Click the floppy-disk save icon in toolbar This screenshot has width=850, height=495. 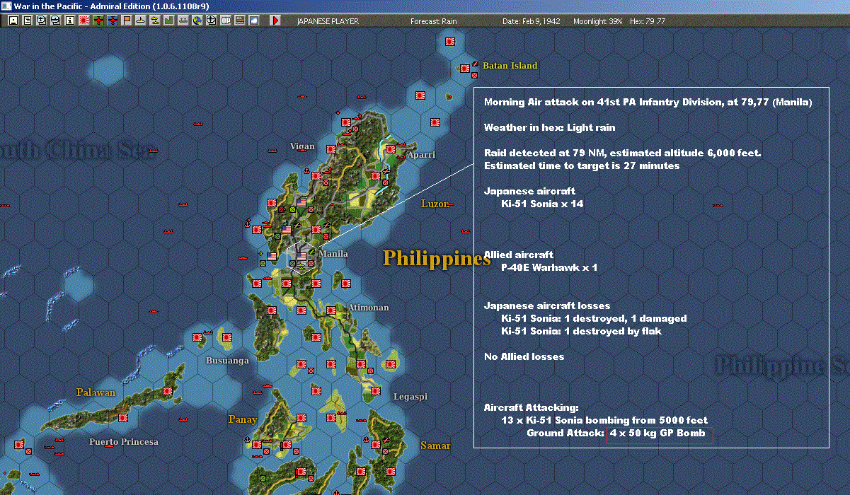click(13, 21)
